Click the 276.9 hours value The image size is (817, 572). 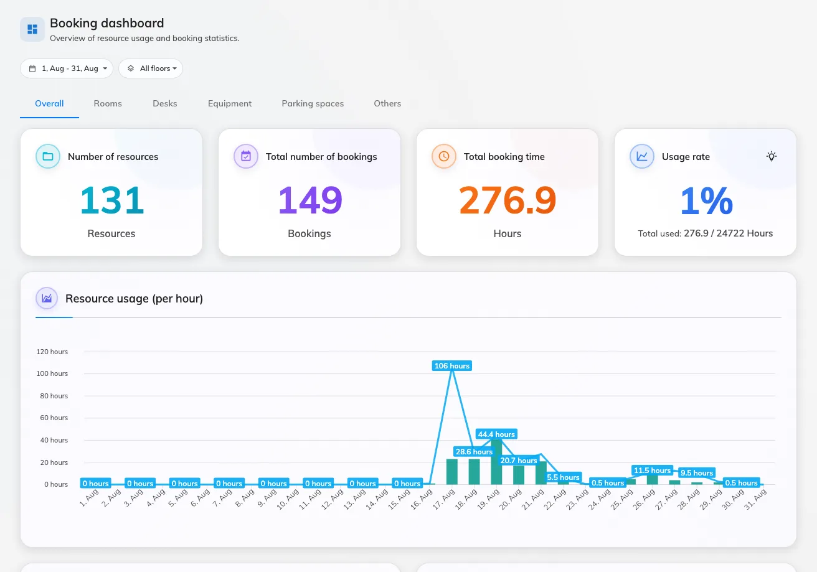coord(508,200)
